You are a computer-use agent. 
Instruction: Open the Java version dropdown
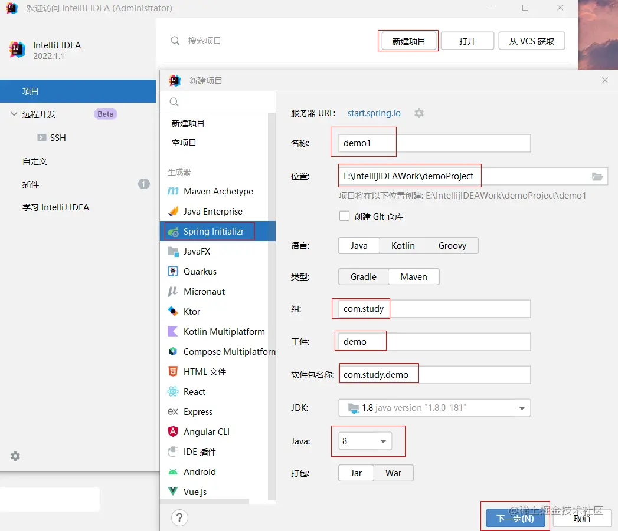[365, 441]
